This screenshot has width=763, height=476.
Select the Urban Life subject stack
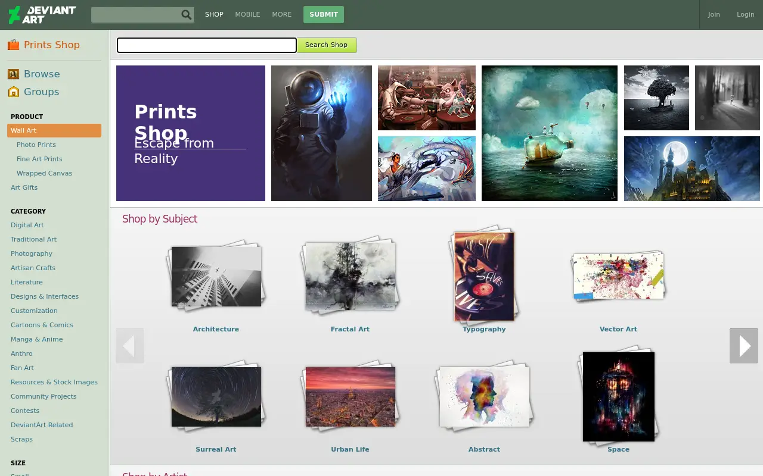(350, 396)
